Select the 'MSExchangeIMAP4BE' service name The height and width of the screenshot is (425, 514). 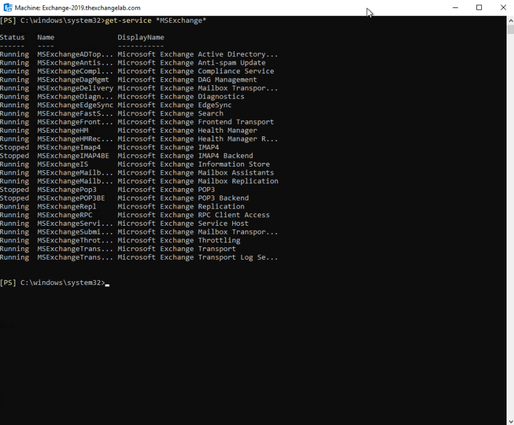(73, 156)
